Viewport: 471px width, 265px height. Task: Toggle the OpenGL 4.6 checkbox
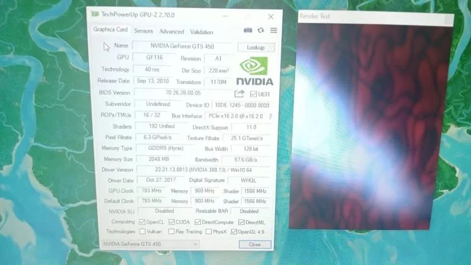(x=234, y=232)
